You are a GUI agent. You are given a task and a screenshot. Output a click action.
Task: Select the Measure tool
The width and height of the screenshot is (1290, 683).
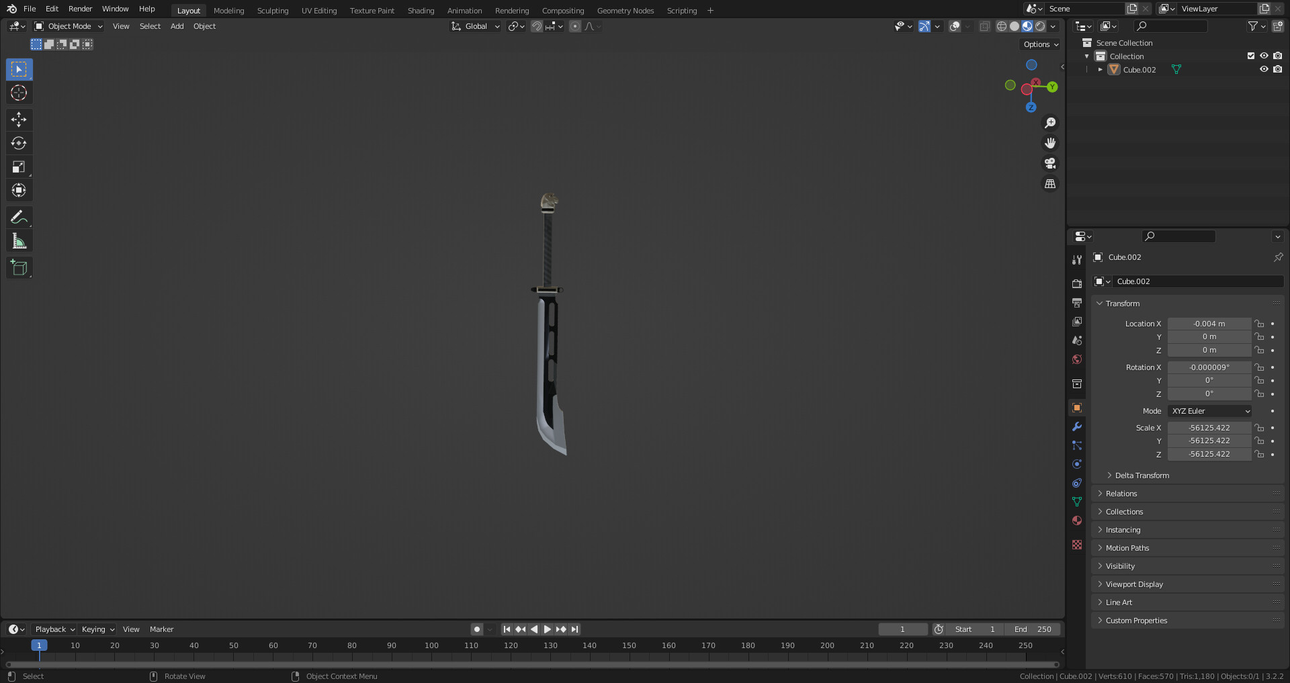click(19, 240)
